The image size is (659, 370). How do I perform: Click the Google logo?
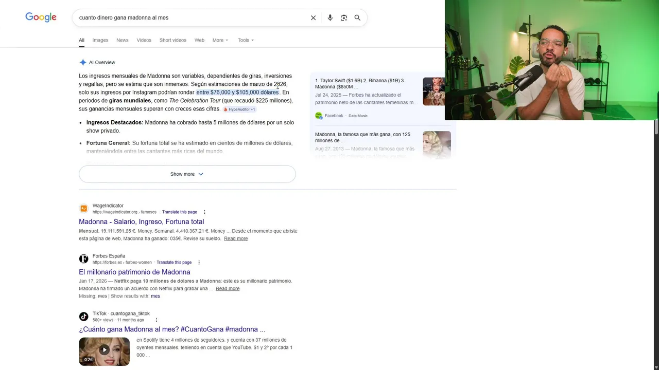point(41,17)
